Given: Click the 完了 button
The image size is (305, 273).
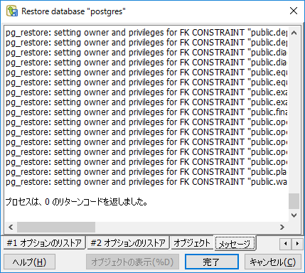Looking at the screenshot, I should 212,262.
